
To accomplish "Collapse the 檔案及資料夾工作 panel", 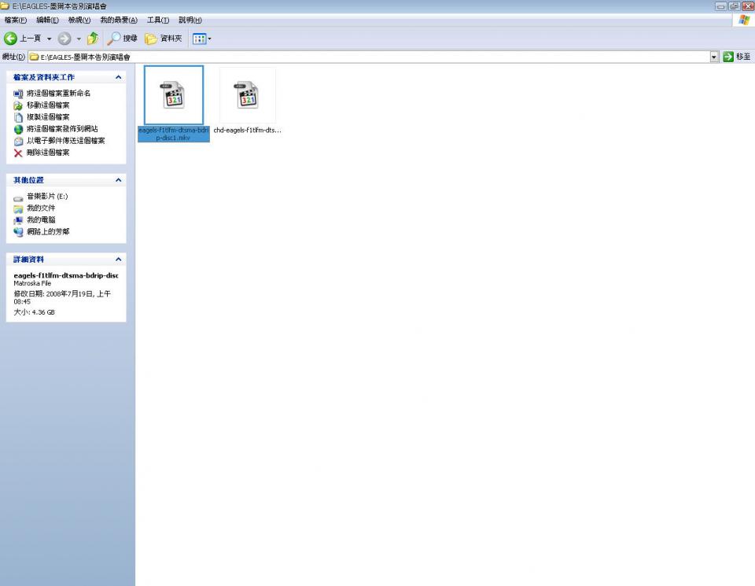I will point(118,77).
